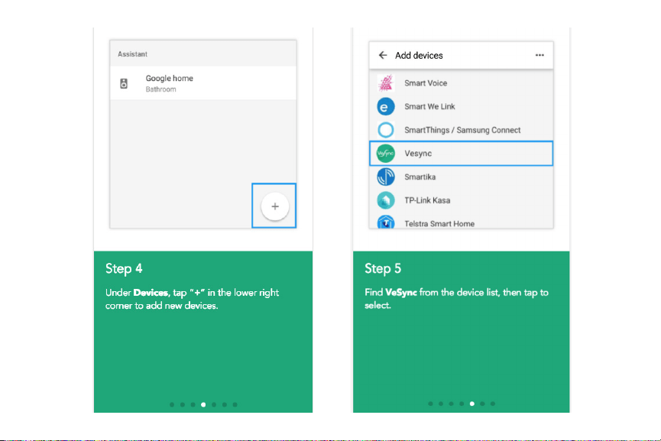Click the Step 5 heading
The image size is (661, 441).
click(383, 268)
